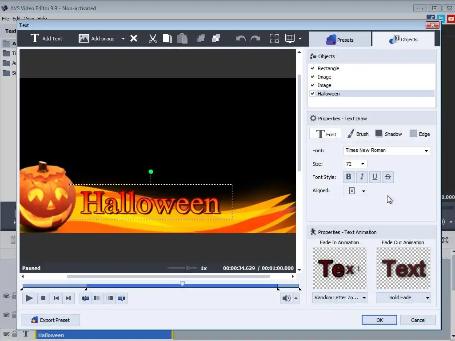This screenshot has height=341, width=455.
Task: Switch to the Objects tab
Action: coord(403,39)
